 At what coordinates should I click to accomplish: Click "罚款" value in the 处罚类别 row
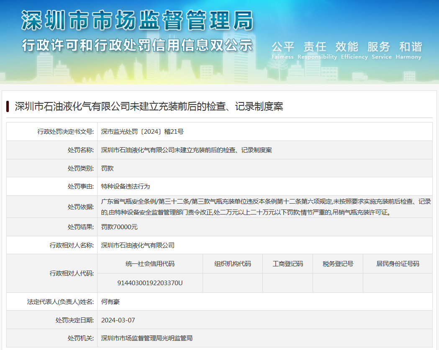(x=107, y=168)
